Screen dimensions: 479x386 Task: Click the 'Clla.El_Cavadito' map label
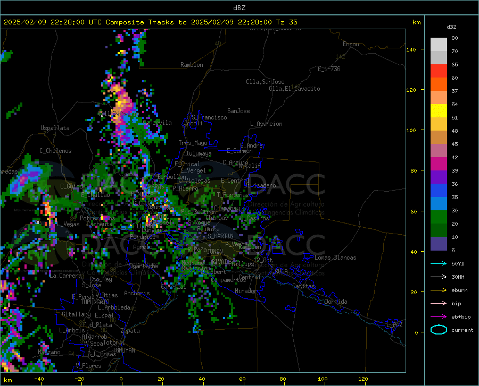click(x=294, y=89)
